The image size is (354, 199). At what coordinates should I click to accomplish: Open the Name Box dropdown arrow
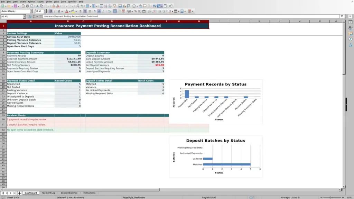[24, 17]
